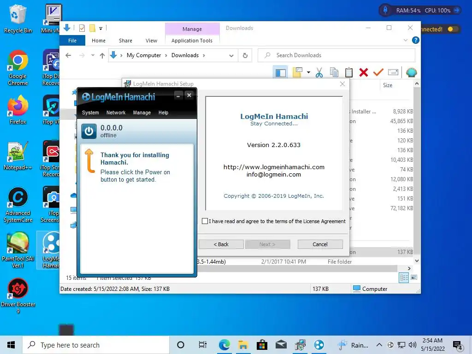Click My Computer in address path
The width and height of the screenshot is (472, 354).
144,55
